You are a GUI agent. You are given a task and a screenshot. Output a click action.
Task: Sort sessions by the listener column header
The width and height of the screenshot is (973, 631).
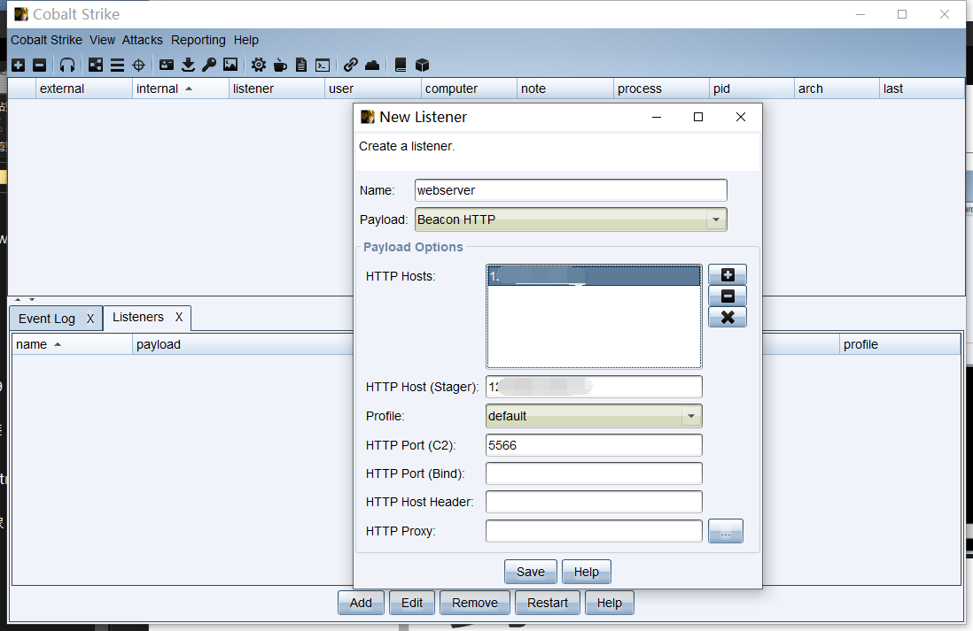276,88
